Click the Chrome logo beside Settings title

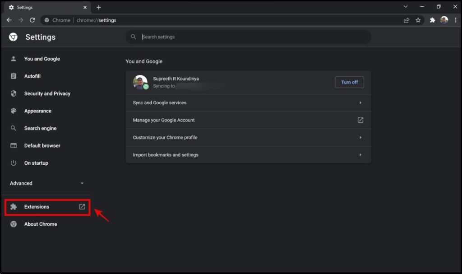pyautogui.click(x=13, y=37)
